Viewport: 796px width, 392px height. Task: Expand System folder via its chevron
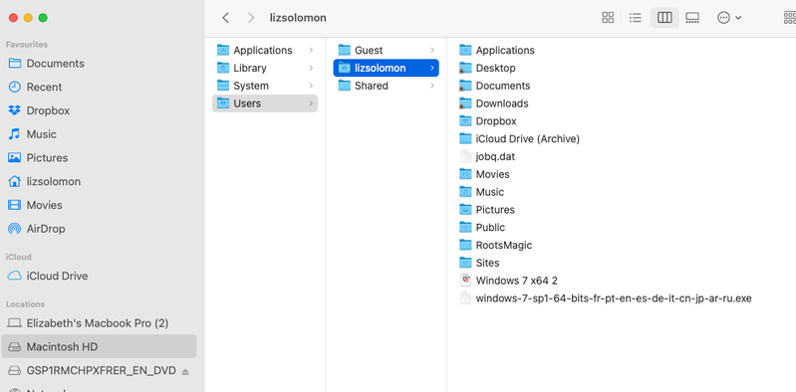311,86
